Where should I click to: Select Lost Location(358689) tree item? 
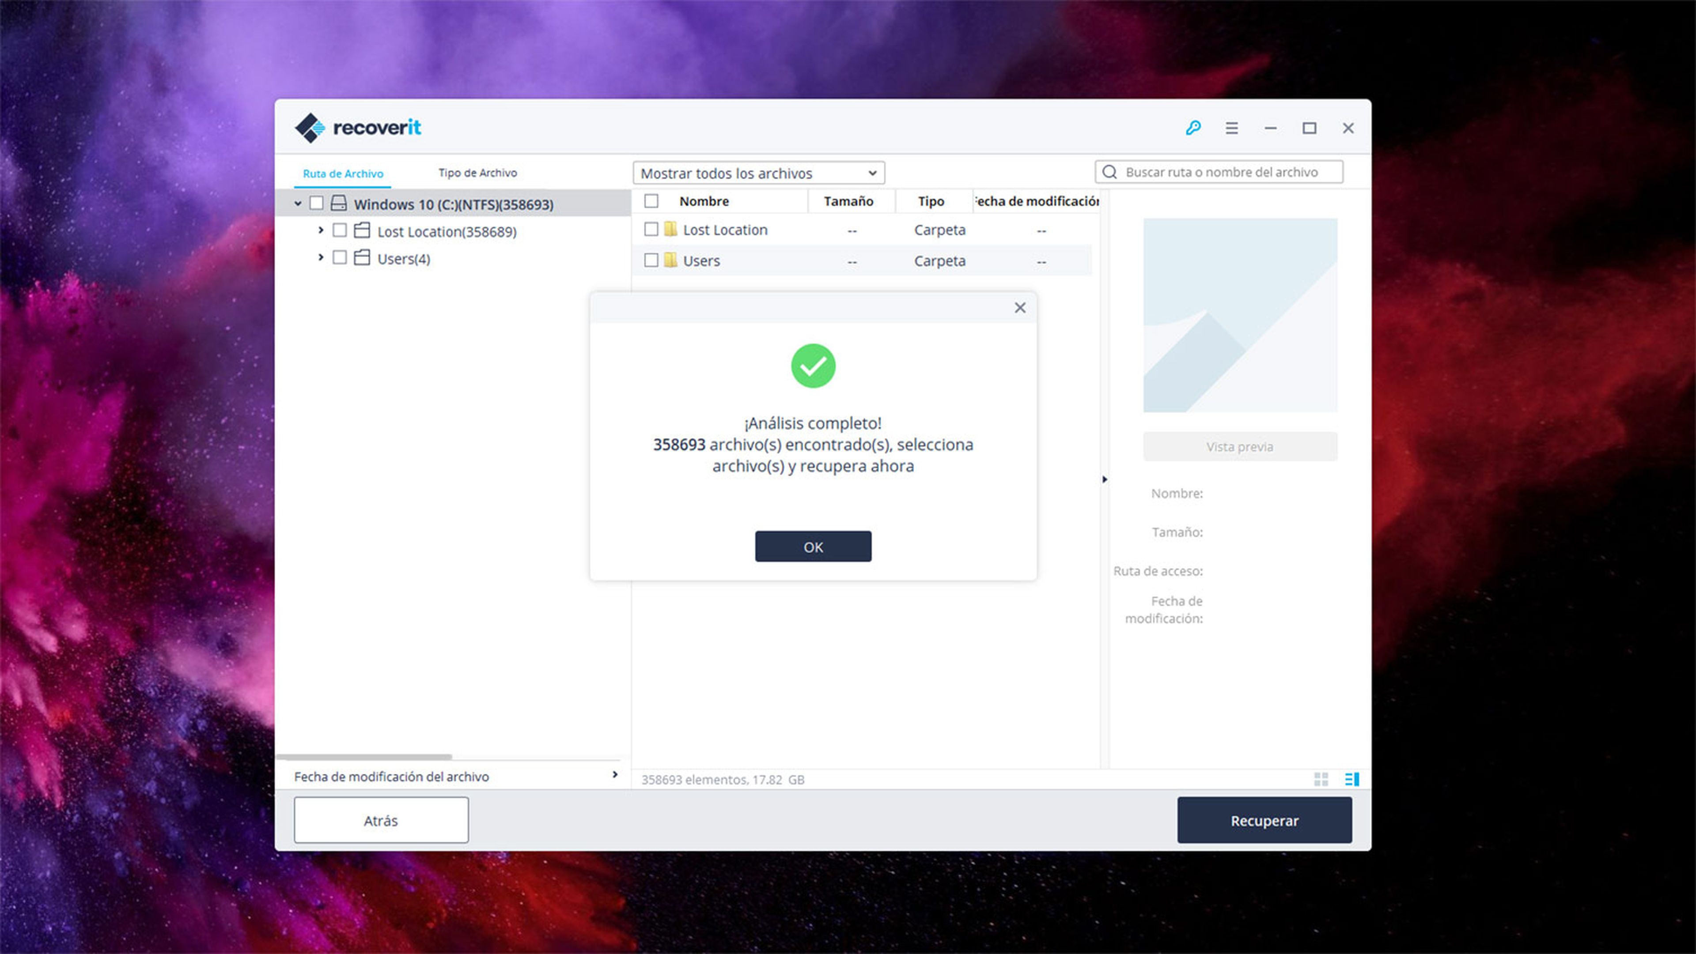447,232
